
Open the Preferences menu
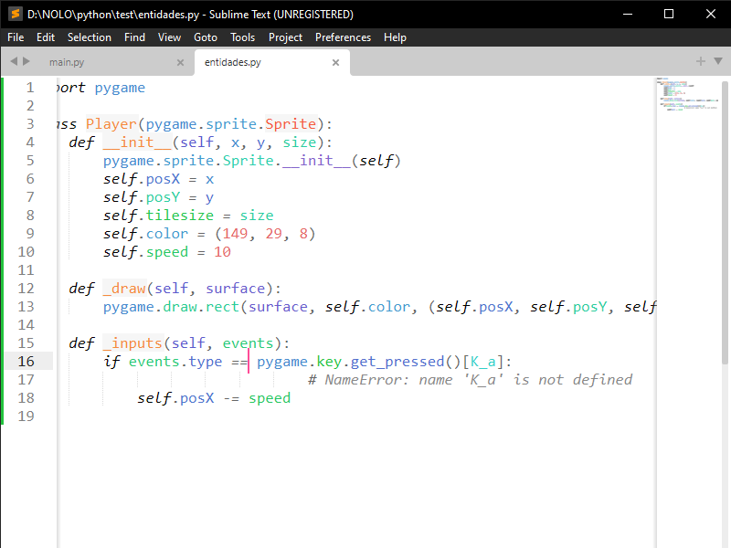[343, 37]
